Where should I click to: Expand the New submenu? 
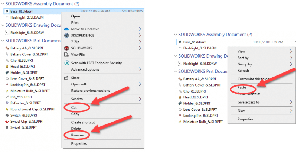tap(291, 111)
